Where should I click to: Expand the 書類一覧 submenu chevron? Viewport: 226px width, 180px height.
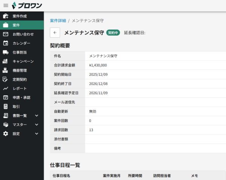coord(37,115)
